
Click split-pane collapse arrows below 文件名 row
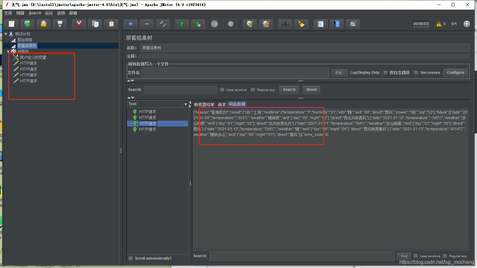click(x=131, y=81)
